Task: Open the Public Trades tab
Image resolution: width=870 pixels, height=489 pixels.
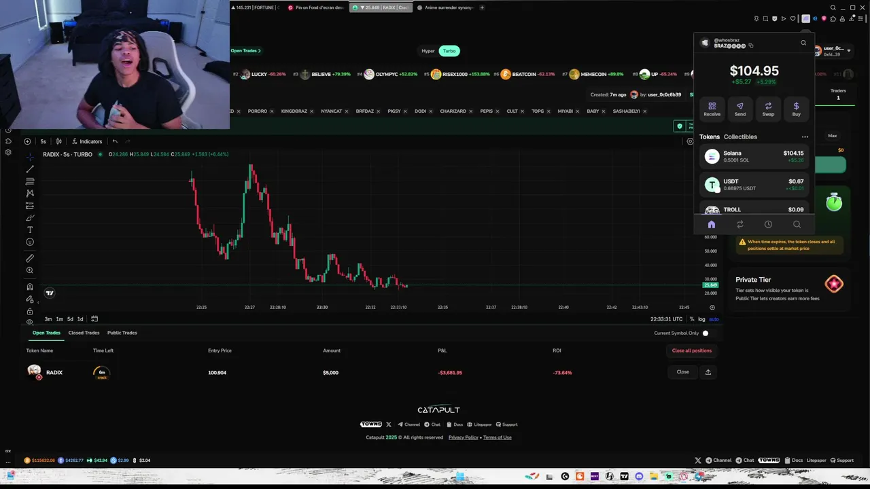Action: click(122, 333)
